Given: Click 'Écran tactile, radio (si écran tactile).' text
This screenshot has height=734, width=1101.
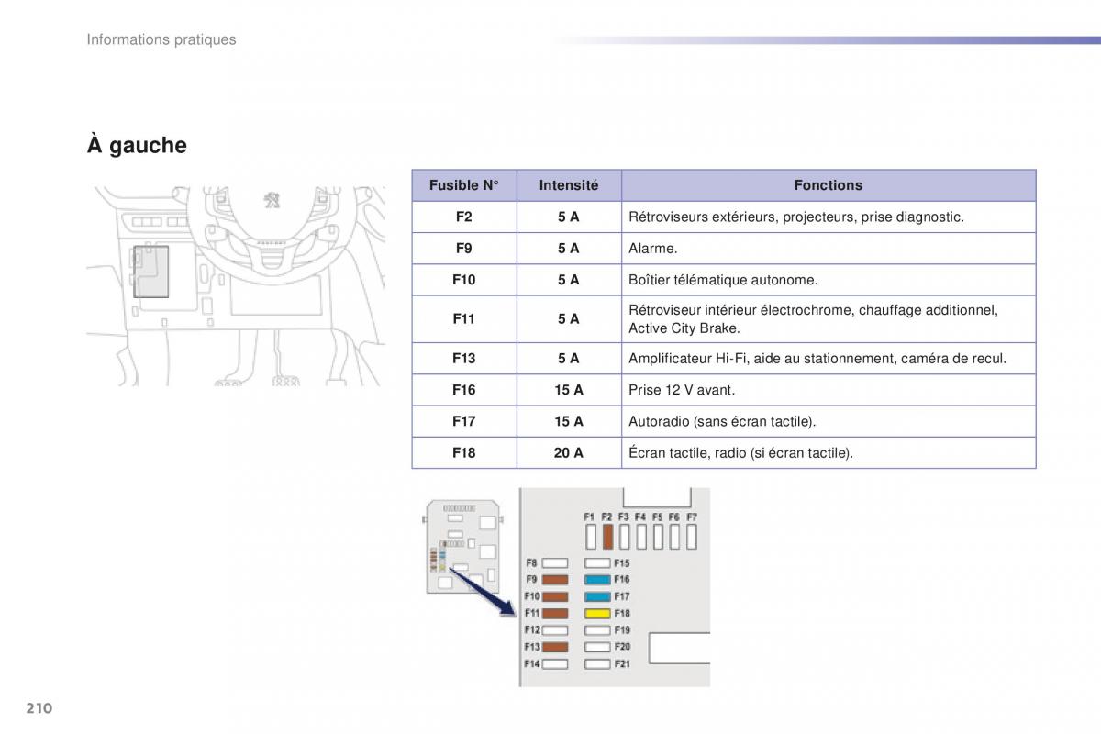Looking at the screenshot, I should 741,452.
